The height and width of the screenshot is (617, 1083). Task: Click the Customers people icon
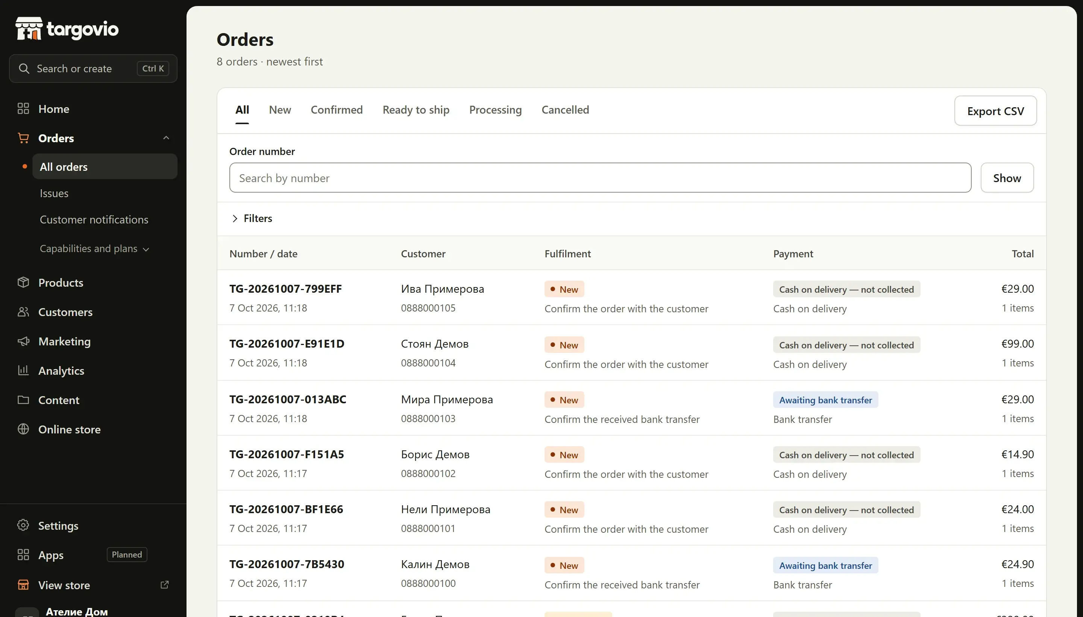click(x=23, y=312)
